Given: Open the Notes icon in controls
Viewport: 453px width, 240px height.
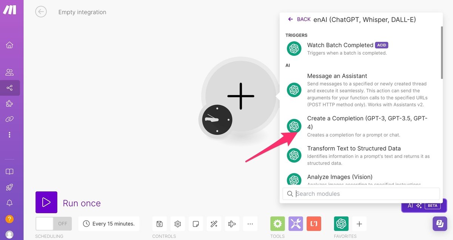Looking at the screenshot, I should [x=196, y=224].
